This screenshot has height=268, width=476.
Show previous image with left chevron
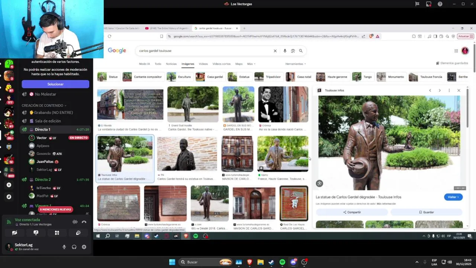[x=430, y=90]
